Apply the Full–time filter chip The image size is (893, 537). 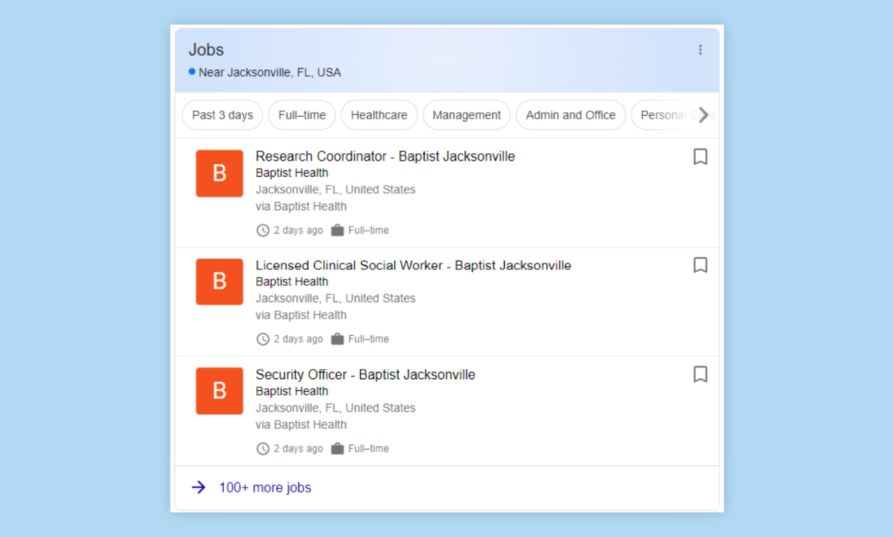point(302,115)
